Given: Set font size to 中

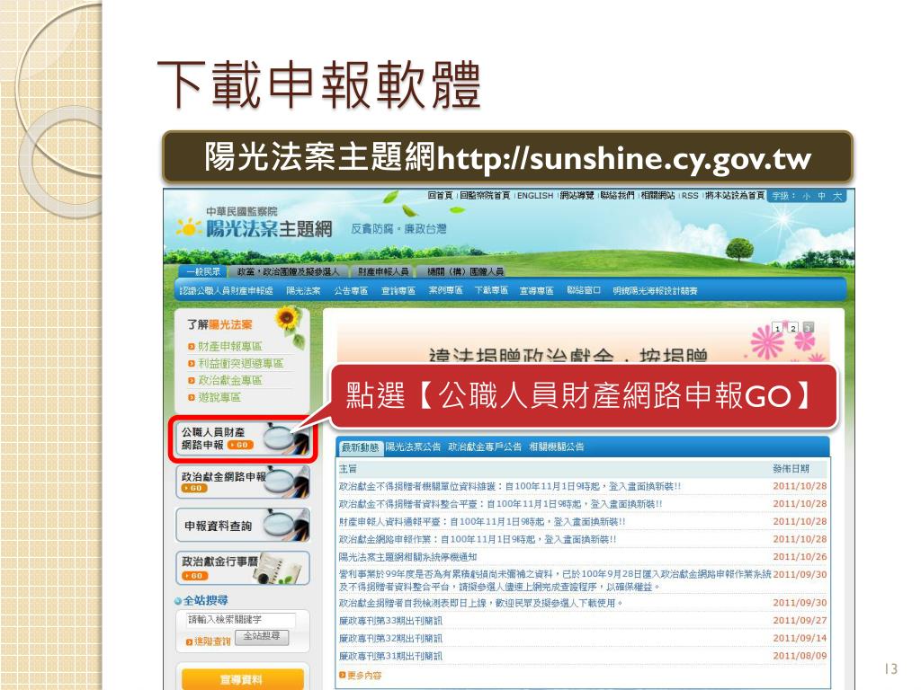Looking at the screenshot, I should pyautogui.click(x=822, y=196).
